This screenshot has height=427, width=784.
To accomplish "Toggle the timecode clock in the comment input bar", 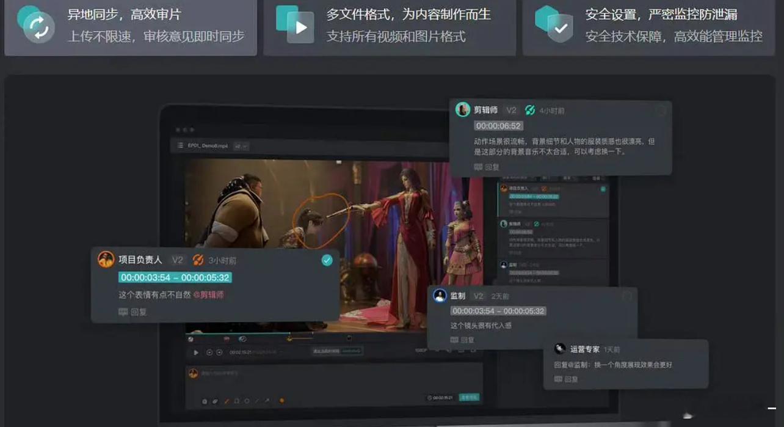I will point(431,398).
